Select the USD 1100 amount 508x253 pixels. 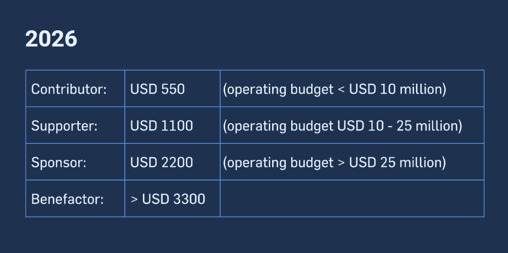tap(162, 126)
